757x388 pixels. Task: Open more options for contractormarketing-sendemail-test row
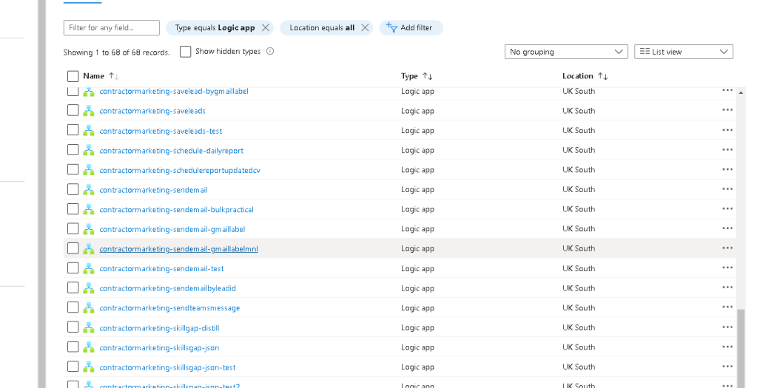tap(727, 268)
